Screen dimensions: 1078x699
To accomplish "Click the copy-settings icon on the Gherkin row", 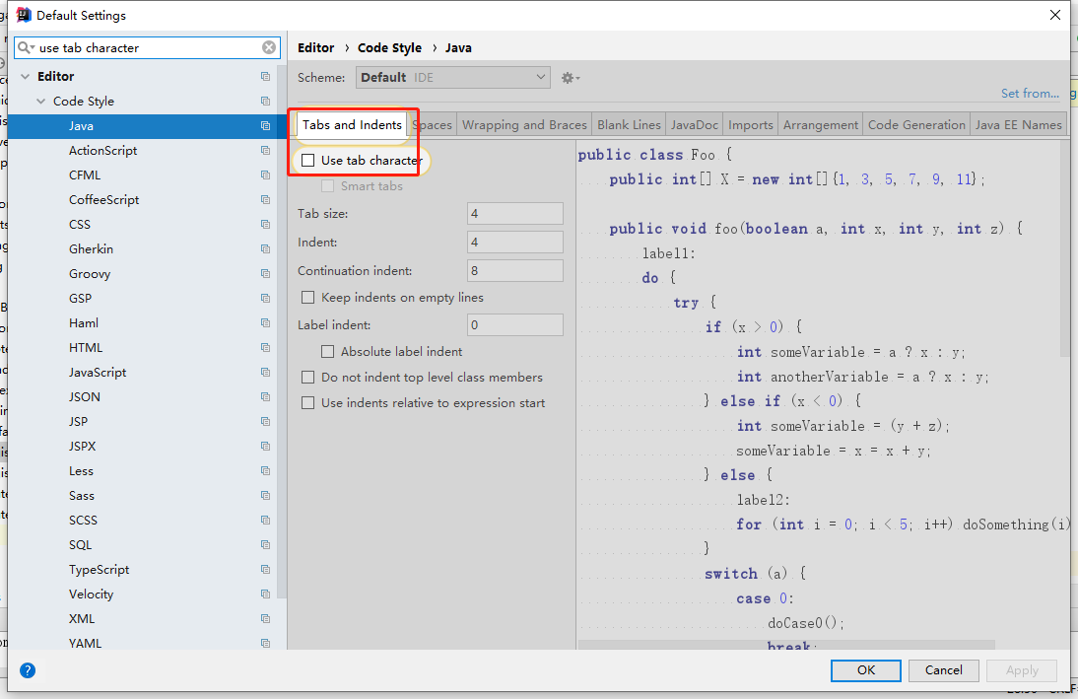I will [x=265, y=249].
